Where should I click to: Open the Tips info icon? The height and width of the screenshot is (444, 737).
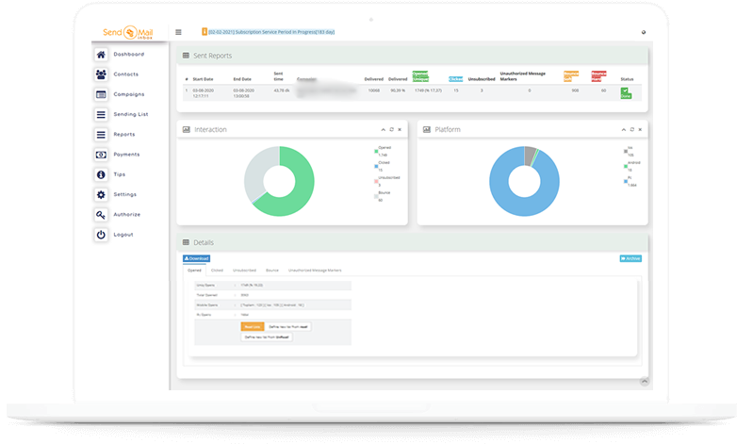point(102,174)
